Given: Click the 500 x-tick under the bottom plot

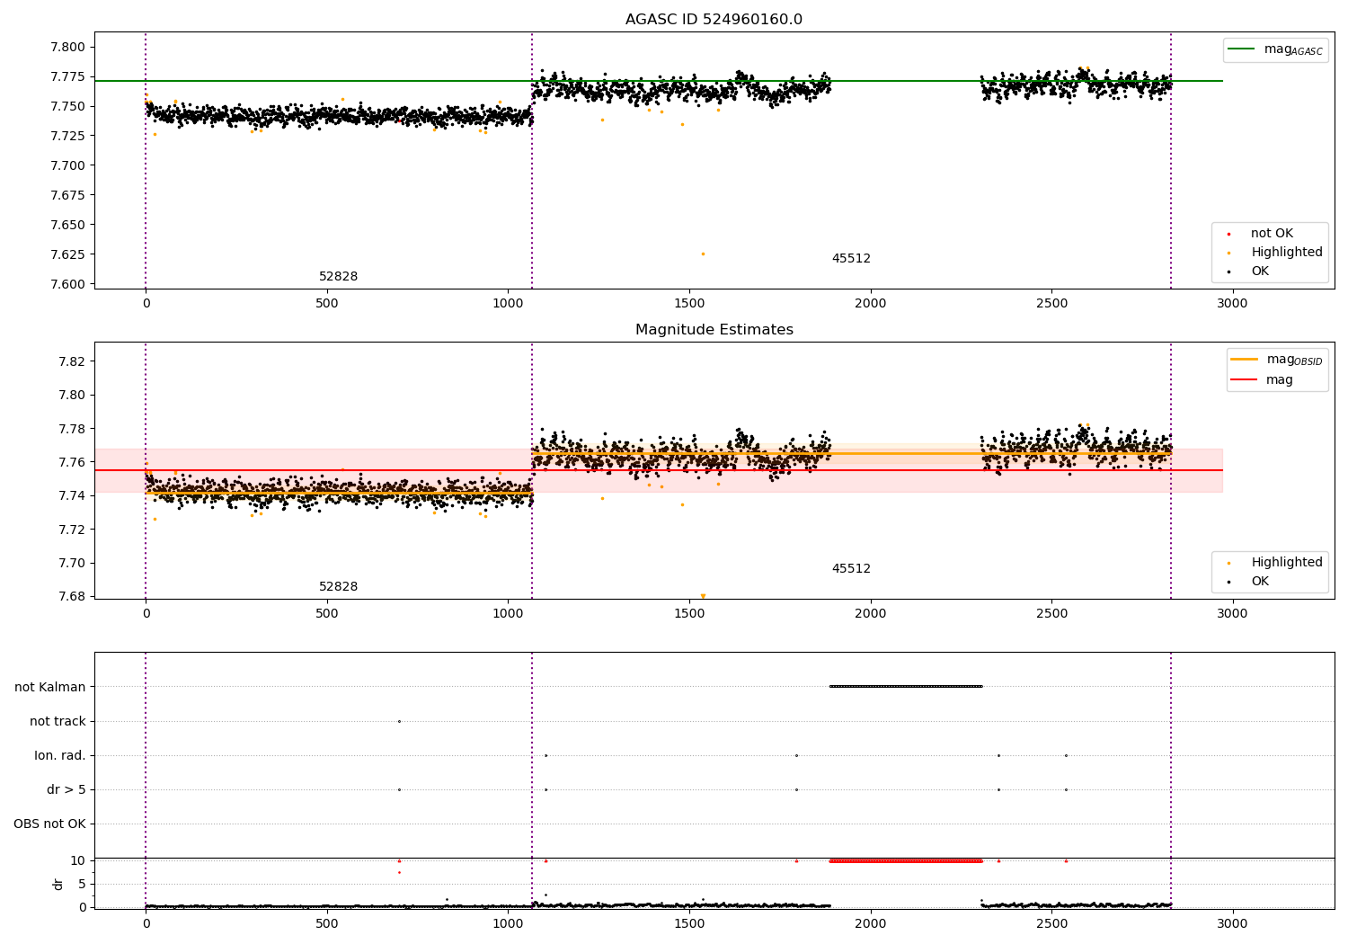Looking at the screenshot, I should point(326,924).
